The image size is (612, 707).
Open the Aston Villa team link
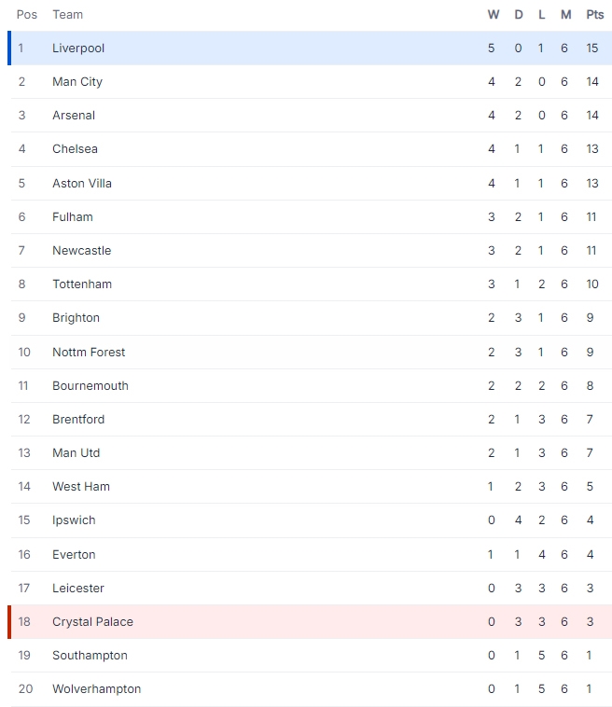81,183
